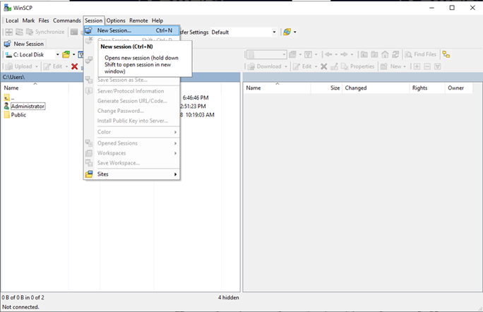Click Server/Protocol Information menu entry

[x=132, y=91]
